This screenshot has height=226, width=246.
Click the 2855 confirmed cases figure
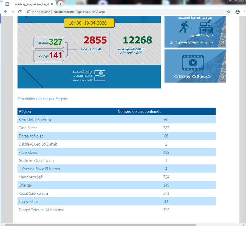(95, 40)
